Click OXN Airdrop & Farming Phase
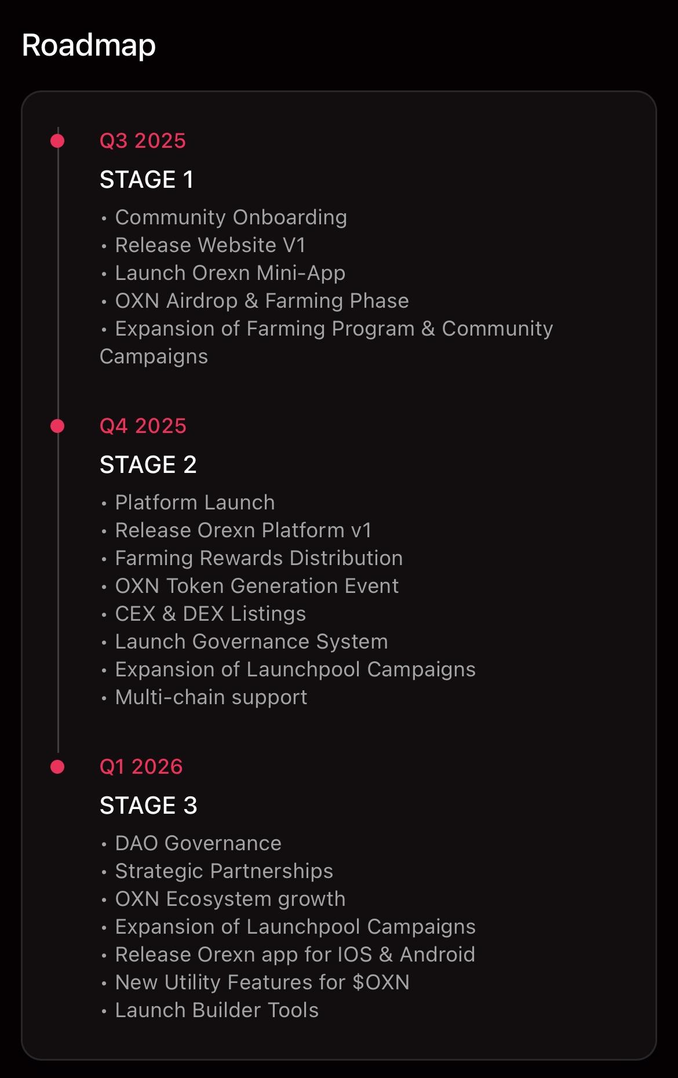Screen dimensions: 678x1078 pos(262,301)
